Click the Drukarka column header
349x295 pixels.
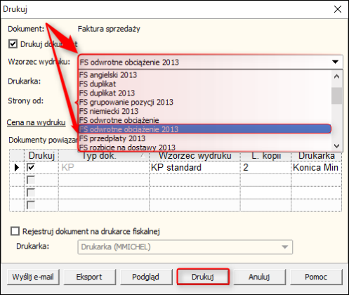pos(317,155)
